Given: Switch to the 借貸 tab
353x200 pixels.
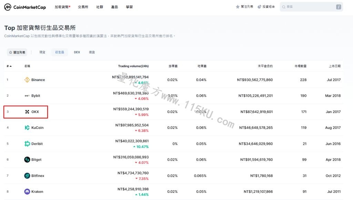Looking at the screenshot, I should pos(92,52).
